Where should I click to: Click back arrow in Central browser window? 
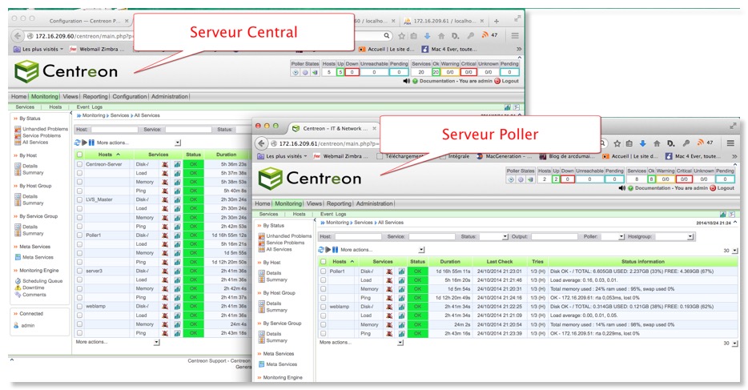pos(17,36)
